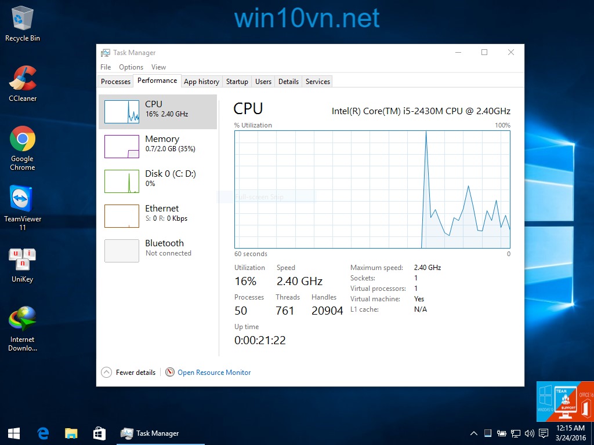Open the Options menu
The width and height of the screenshot is (594, 445).
coord(131,67)
